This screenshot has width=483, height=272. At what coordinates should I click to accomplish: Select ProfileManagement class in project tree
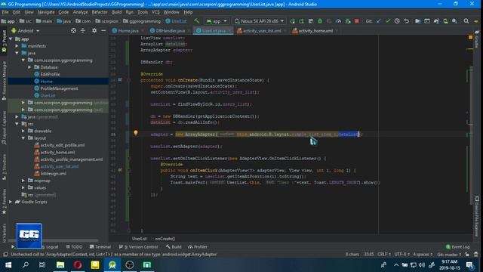(x=59, y=88)
